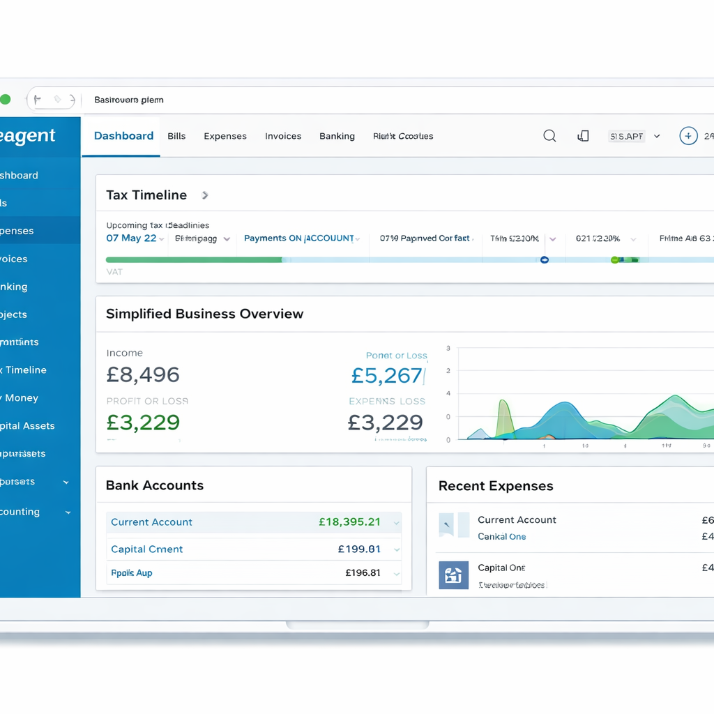This screenshot has width=714, height=714.
Task: Open Capital Assets in the sidebar
Action: click(x=27, y=425)
